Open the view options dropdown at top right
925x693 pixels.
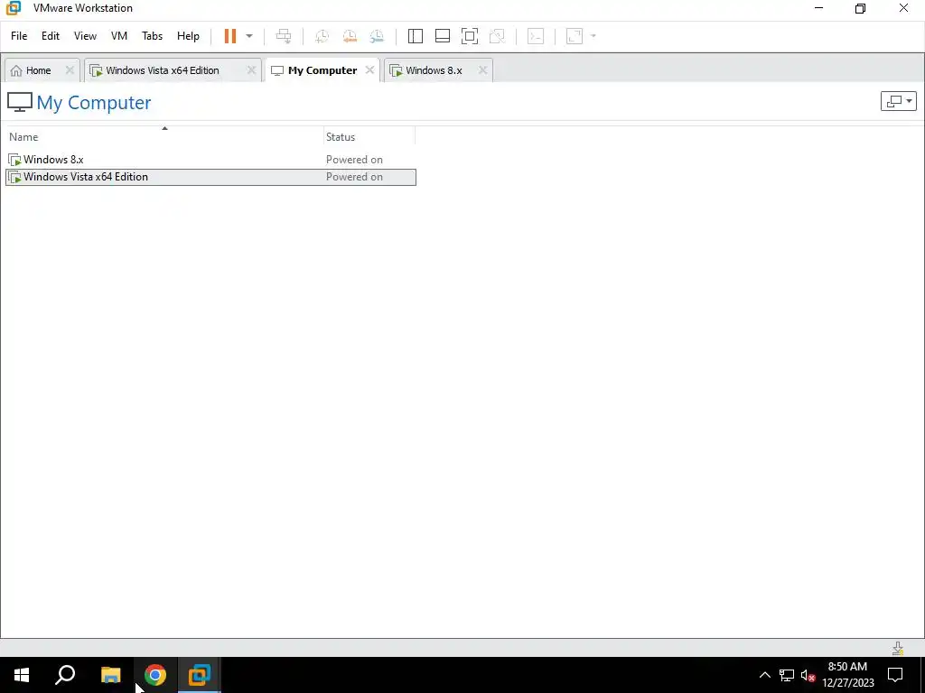click(898, 101)
